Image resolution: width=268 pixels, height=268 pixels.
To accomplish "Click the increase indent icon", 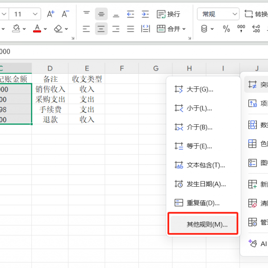I will (x=145, y=14).
